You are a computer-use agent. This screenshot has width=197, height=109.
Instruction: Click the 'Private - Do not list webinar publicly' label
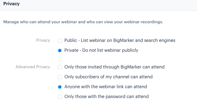tap(101, 50)
